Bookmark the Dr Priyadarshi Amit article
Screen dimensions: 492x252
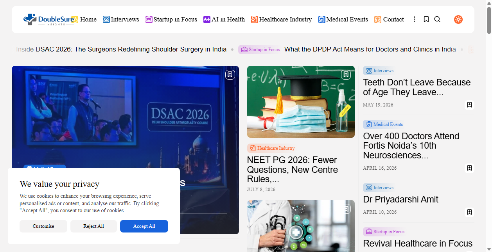coord(469,212)
